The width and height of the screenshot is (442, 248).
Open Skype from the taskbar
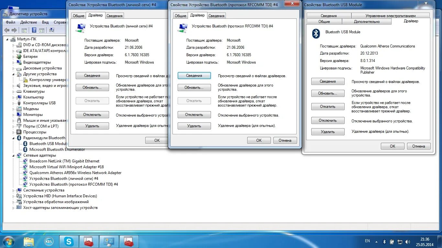(x=69, y=241)
